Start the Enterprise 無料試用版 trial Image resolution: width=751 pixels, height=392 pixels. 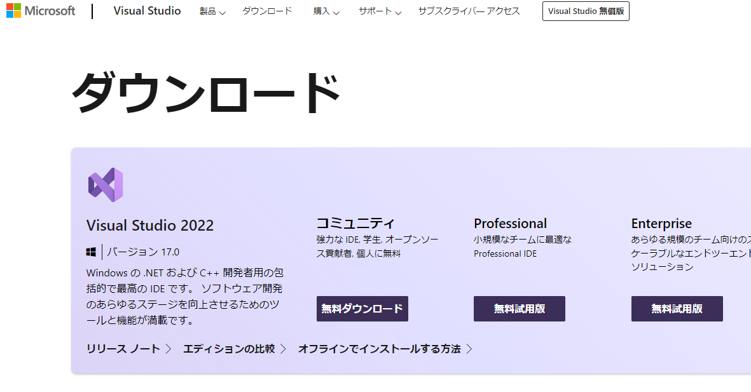coord(677,309)
